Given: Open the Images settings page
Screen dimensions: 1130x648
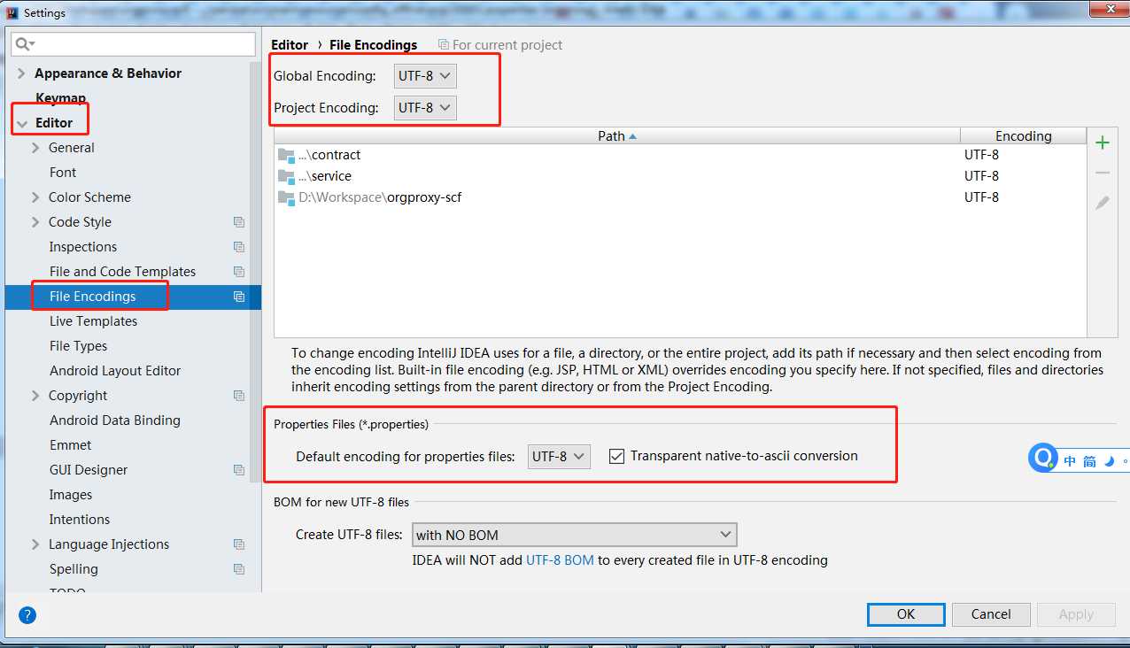Looking at the screenshot, I should coord(71,495).
